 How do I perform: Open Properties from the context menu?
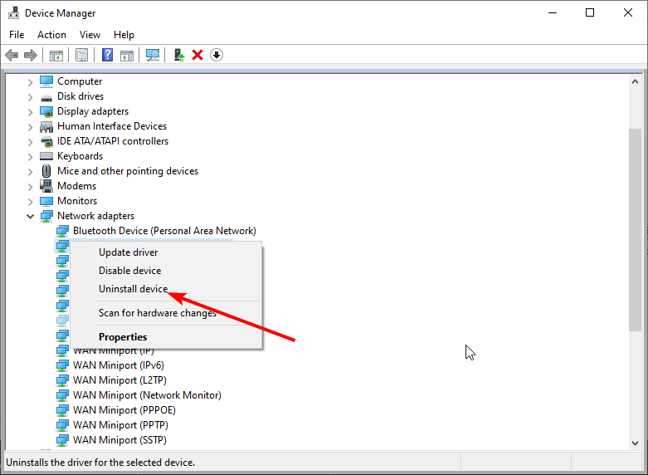click(166, 337)
